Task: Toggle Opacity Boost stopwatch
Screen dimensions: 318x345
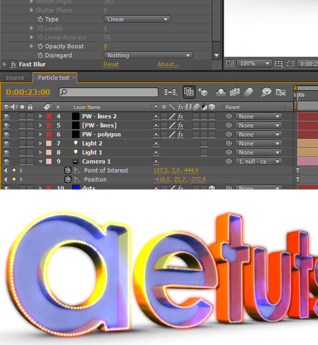Action: tap(40, 46)
